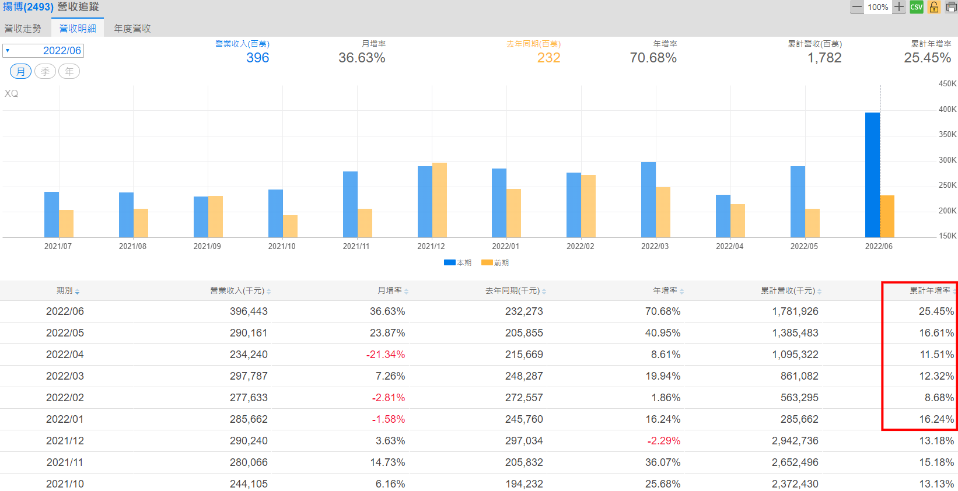Switch to the 年度營收 tab
The width and height of the screenshot is (958, 491).
(132, 28)
